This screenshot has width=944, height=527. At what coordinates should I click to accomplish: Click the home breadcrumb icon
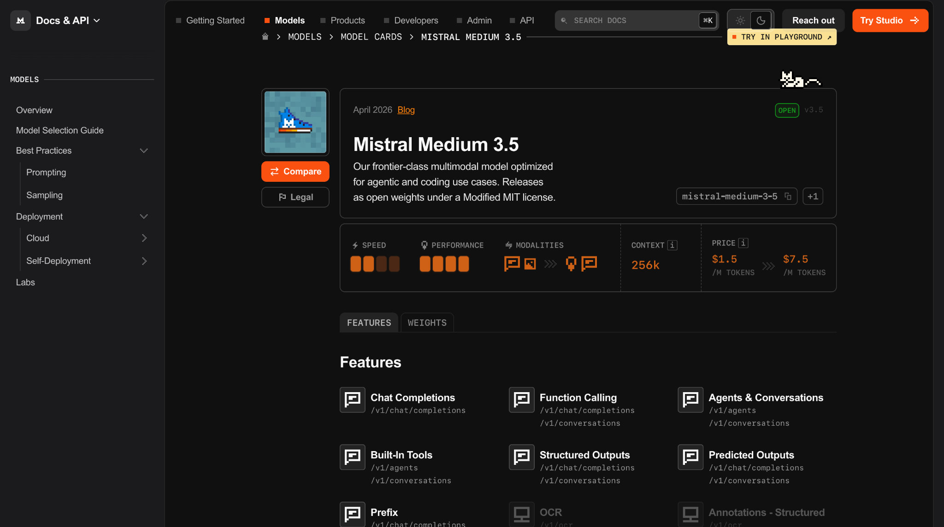[265, 37]
